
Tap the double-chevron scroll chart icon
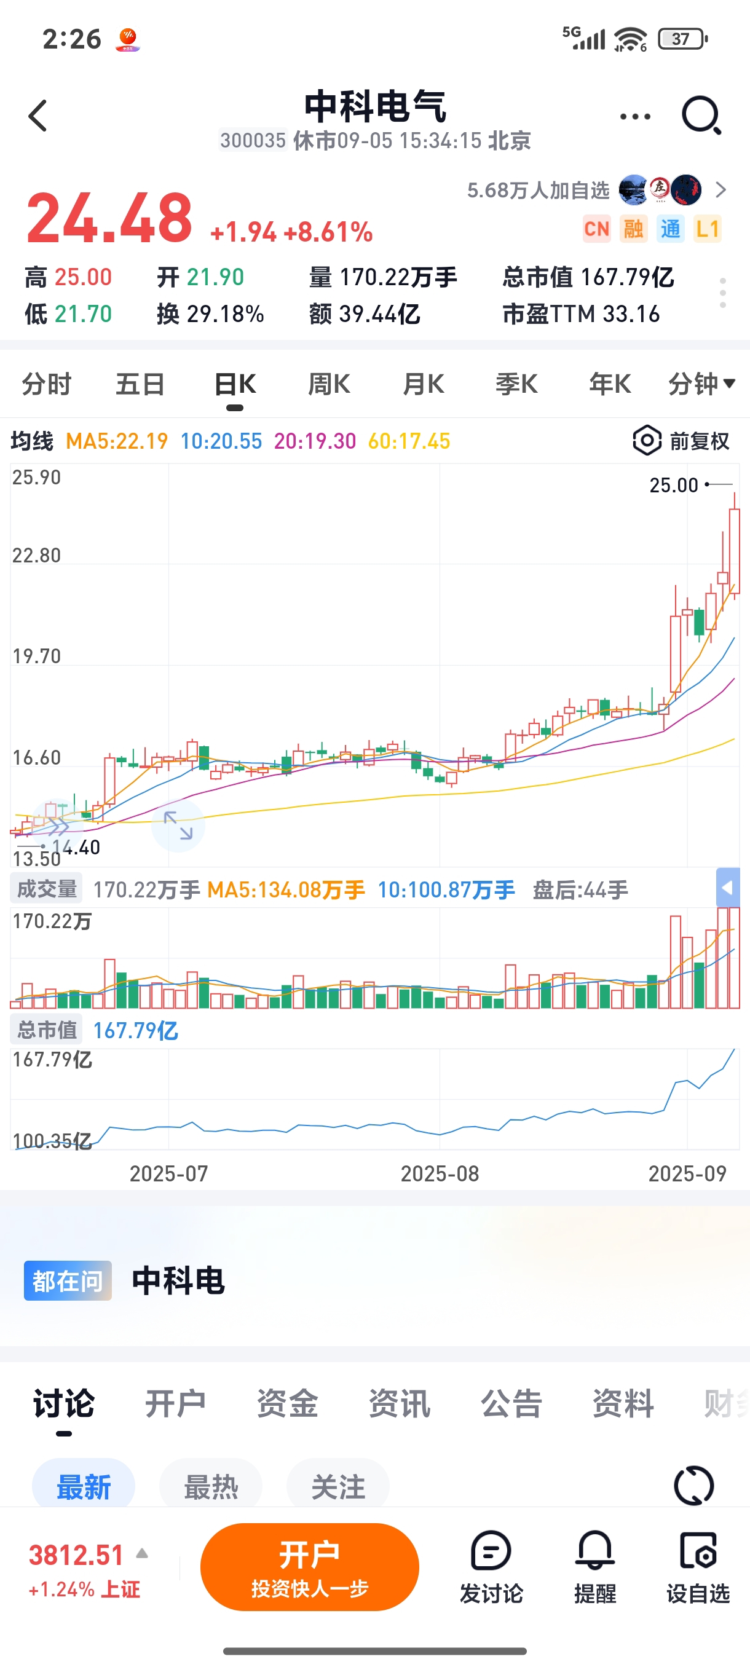58,825
